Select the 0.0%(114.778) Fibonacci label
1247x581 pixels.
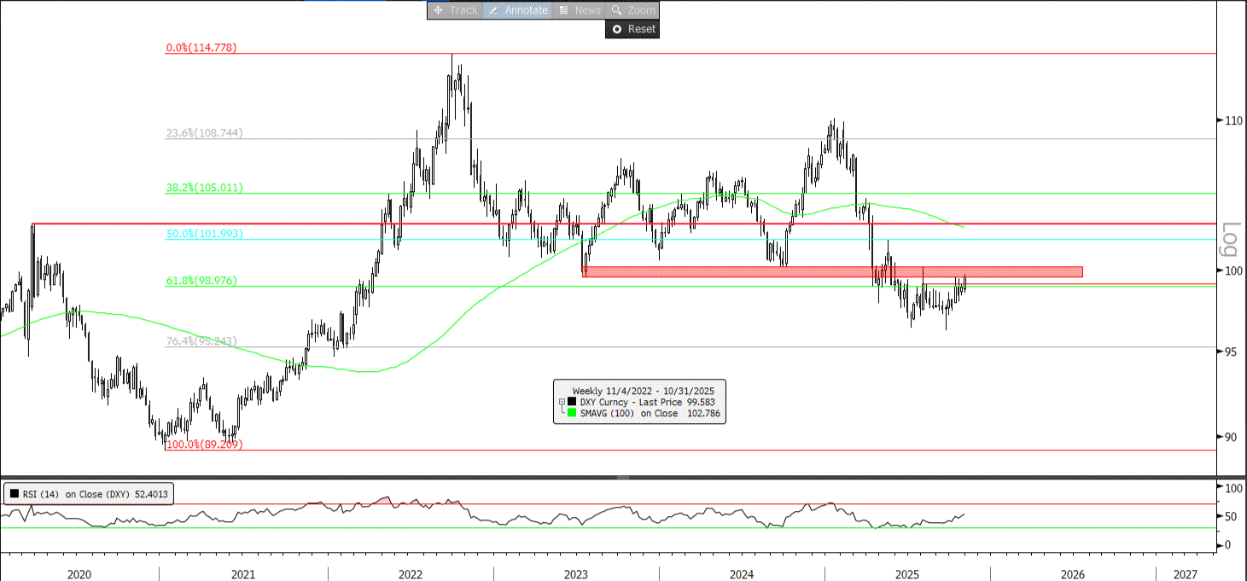coord(201,49)
